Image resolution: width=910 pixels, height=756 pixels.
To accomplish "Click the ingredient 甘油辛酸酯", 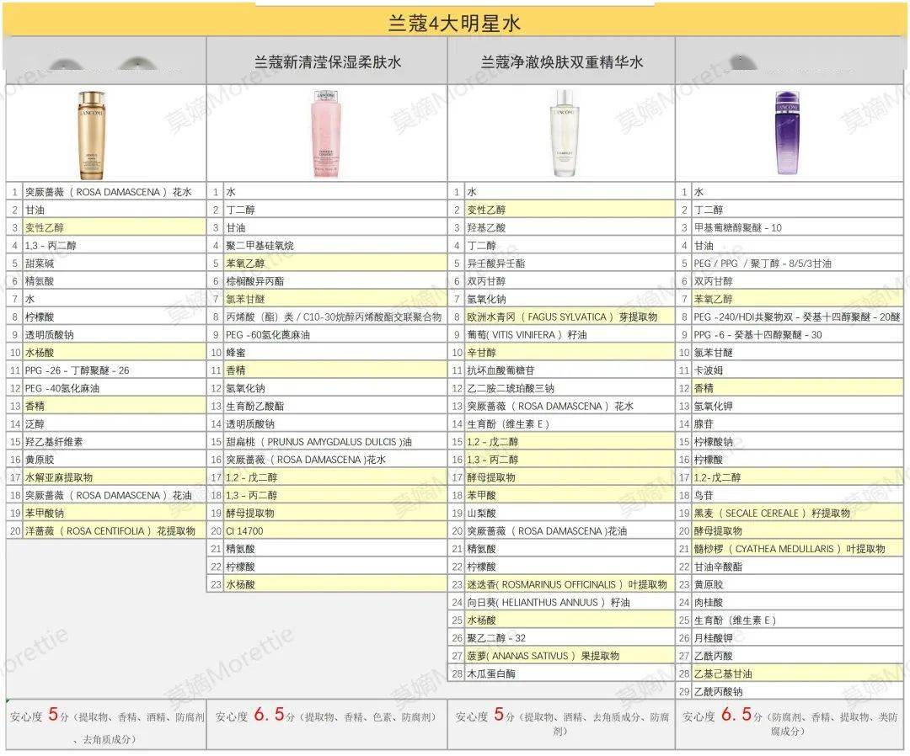I will click(x=718, y=567).
